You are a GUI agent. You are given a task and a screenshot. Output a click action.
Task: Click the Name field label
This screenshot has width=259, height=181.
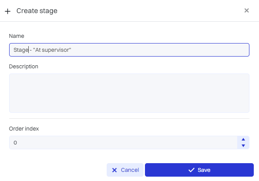point(17,36)
